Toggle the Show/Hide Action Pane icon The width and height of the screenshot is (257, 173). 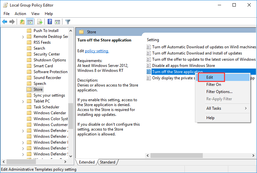(x=57, y=22)
